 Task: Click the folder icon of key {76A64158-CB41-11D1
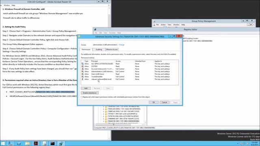click(x=106, y=121)
